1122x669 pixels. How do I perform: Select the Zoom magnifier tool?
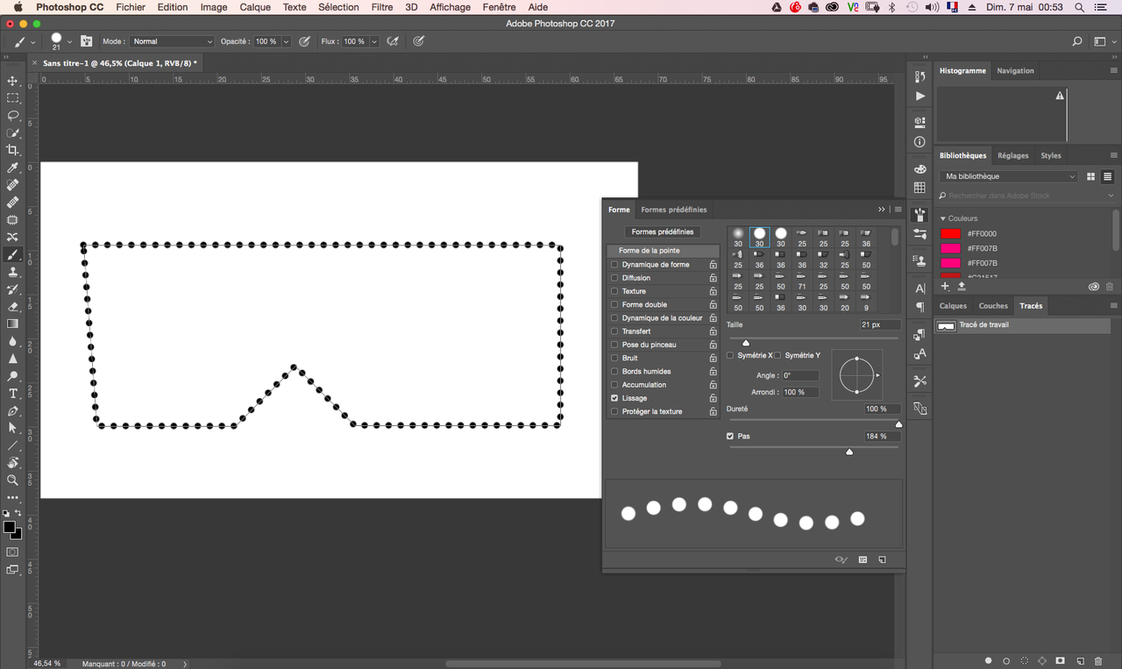coord(12,480)
